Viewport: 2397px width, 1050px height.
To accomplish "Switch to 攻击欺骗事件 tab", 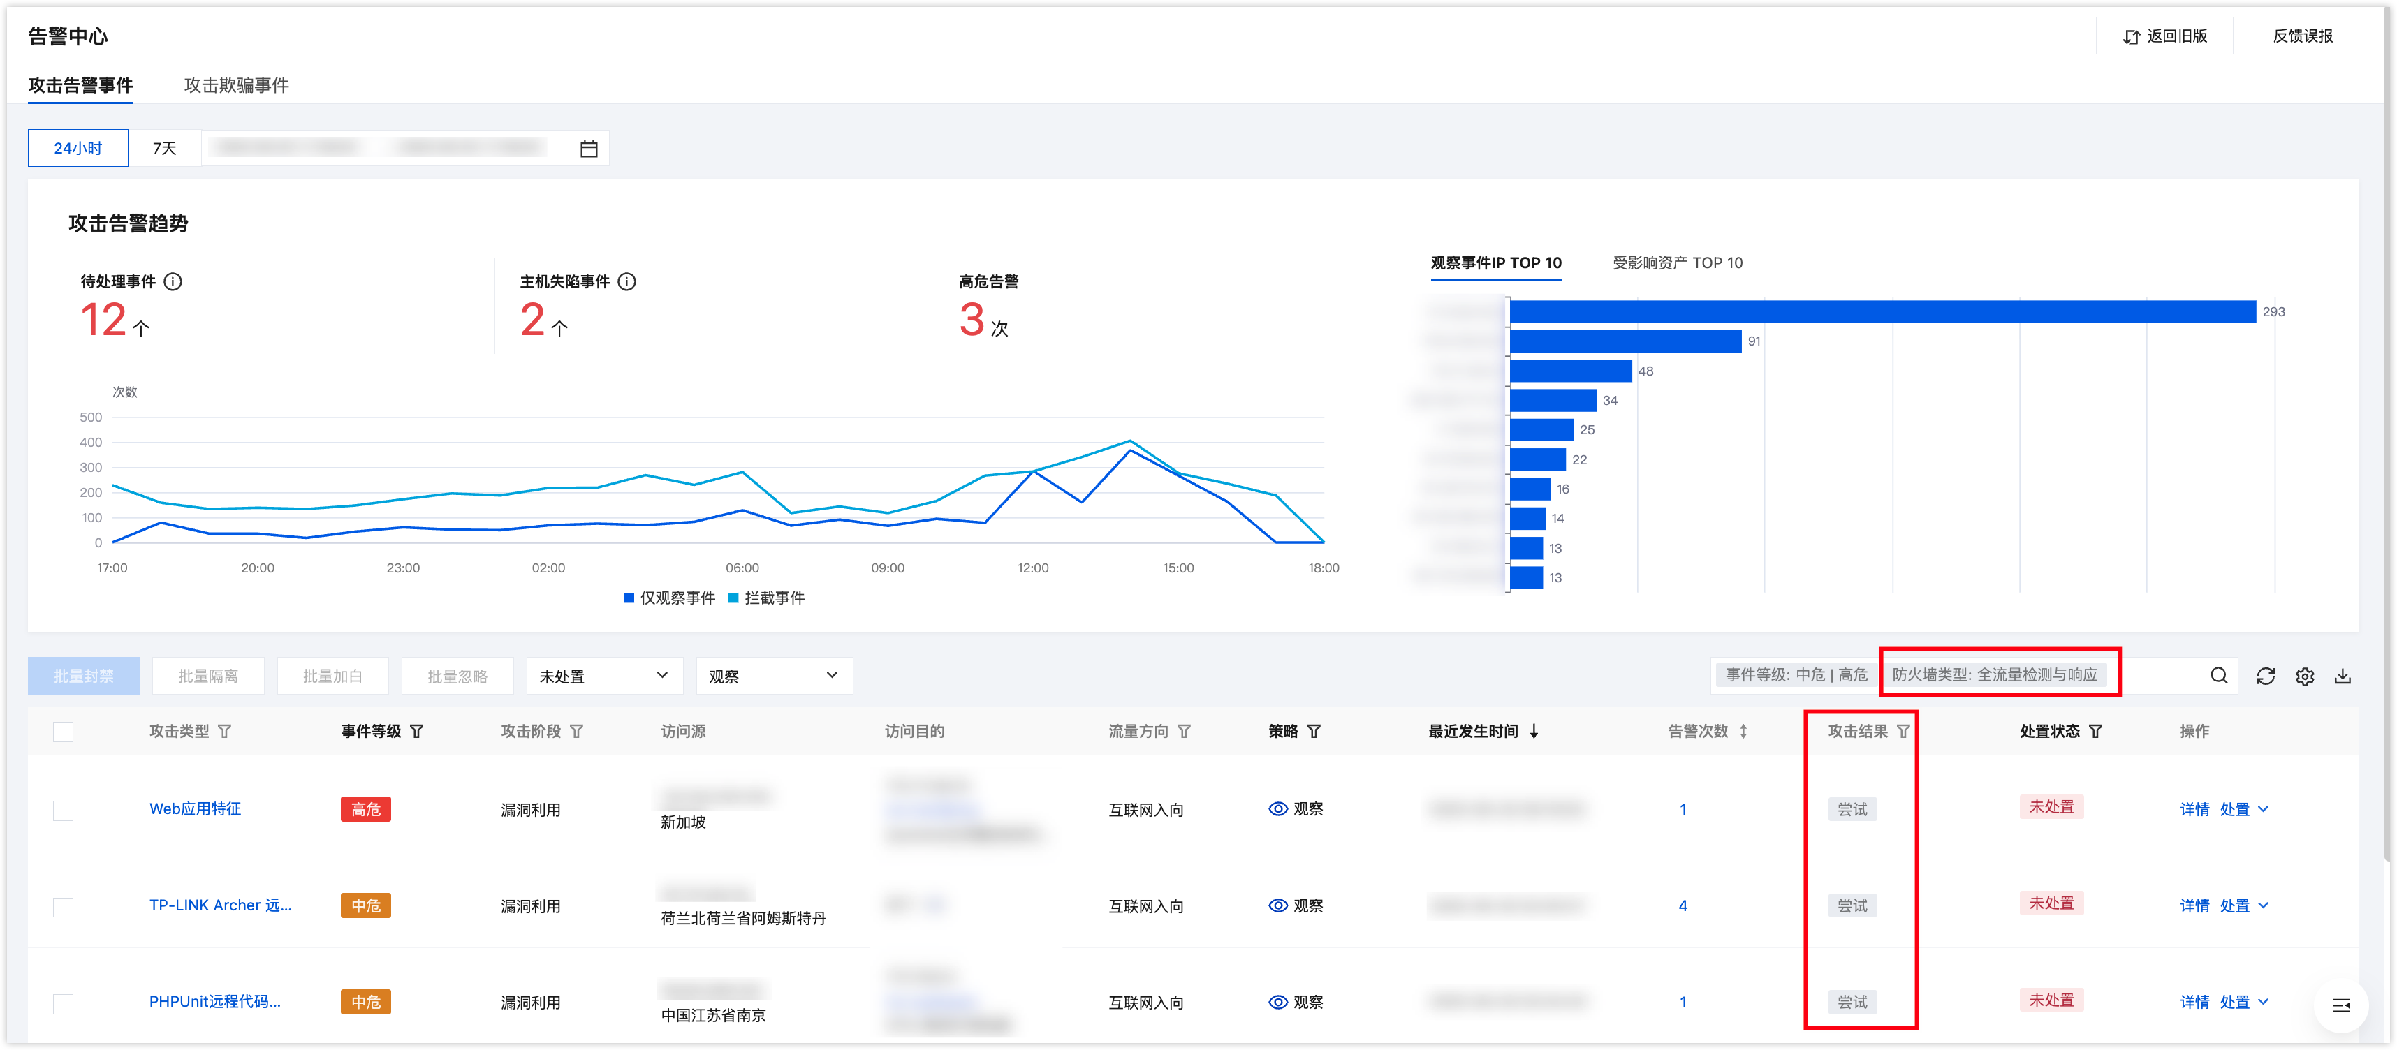I will click(x=236, y=86).
